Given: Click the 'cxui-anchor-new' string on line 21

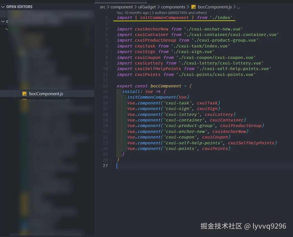Looking at the screenshot, I should click(x=185, y=131).
